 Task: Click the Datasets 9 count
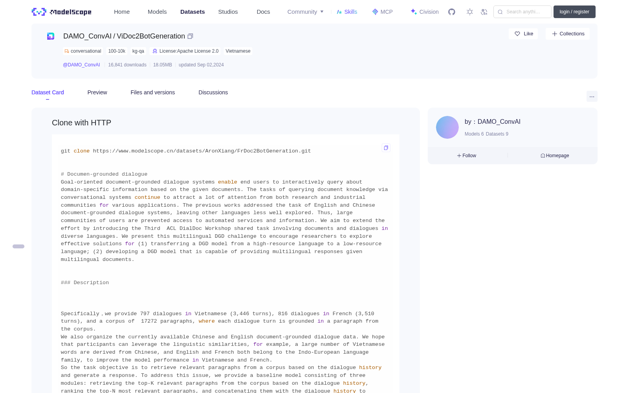[x=497, y=134]
